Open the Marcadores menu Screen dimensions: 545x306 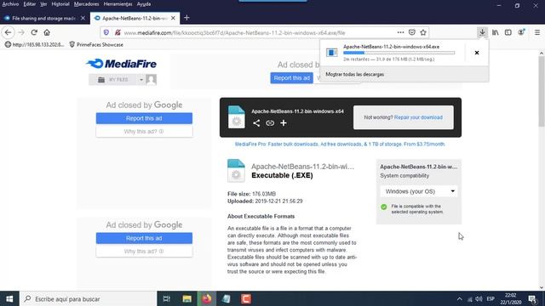(87, 4)
